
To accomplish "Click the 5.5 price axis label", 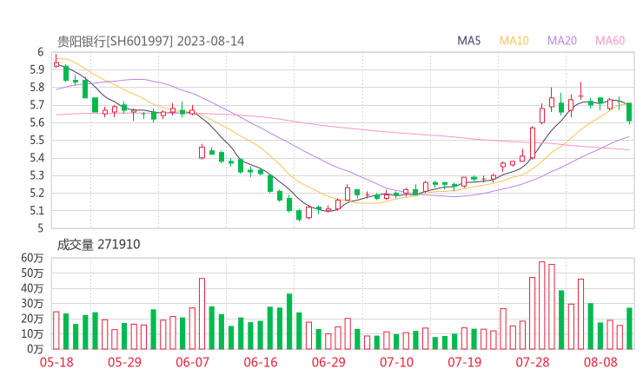I will [36, 140].
